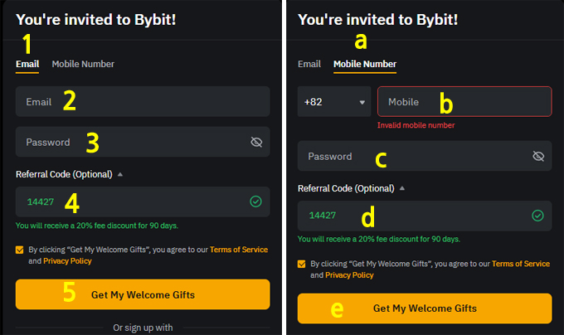This screenshot has width=564, height=335.
Task: Select the Email tab in left form
Action: 27,64
